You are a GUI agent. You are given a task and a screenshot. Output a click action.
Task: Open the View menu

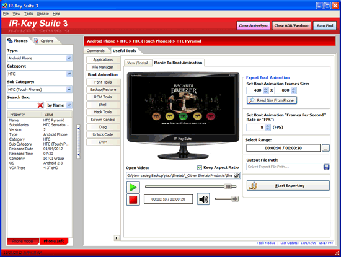[x=16, y=14]
